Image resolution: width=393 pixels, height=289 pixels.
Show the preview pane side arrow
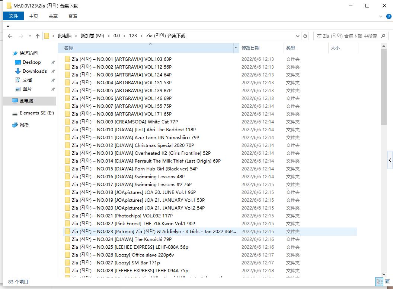pos(390,160)
